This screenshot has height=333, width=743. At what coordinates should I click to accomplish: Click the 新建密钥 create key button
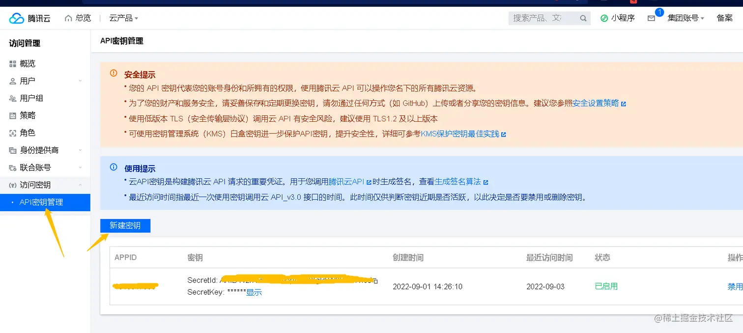click(125, 225)
